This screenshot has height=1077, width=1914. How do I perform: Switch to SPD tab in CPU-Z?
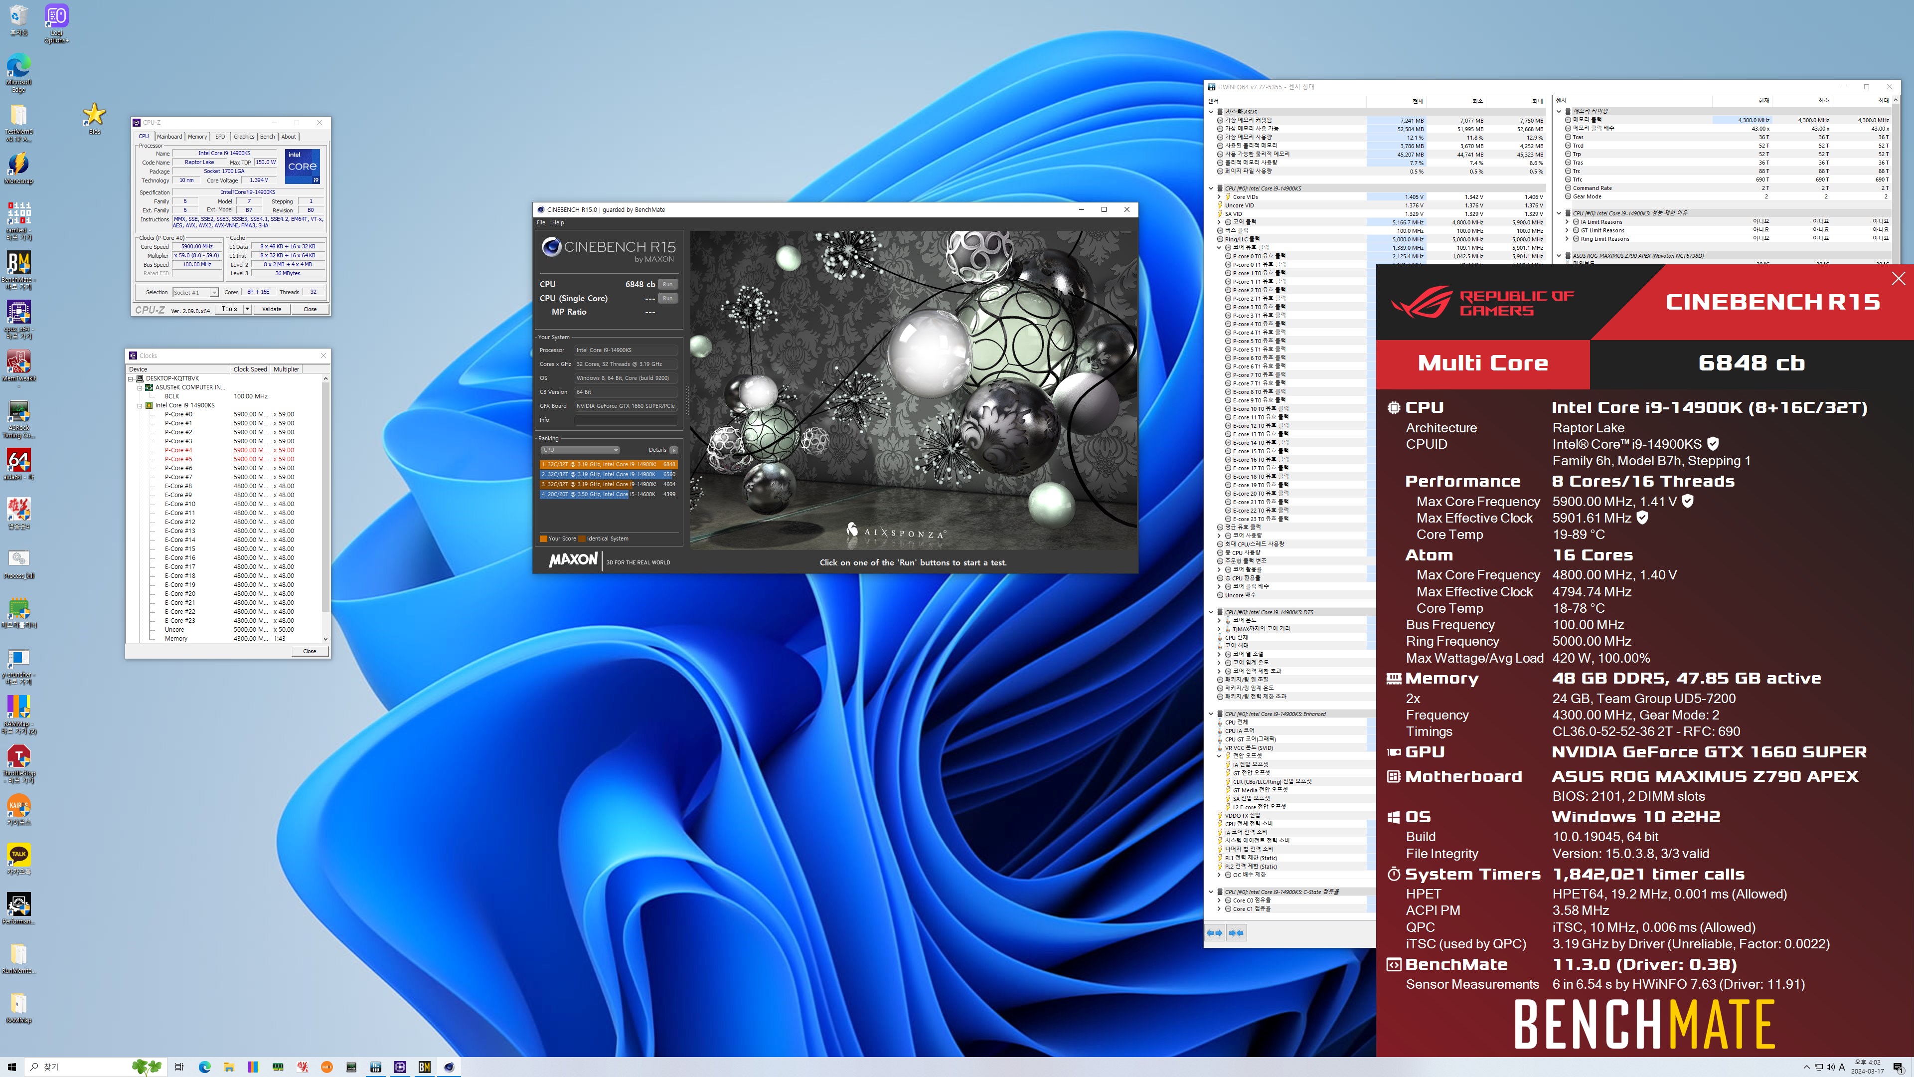coord(220,137)
